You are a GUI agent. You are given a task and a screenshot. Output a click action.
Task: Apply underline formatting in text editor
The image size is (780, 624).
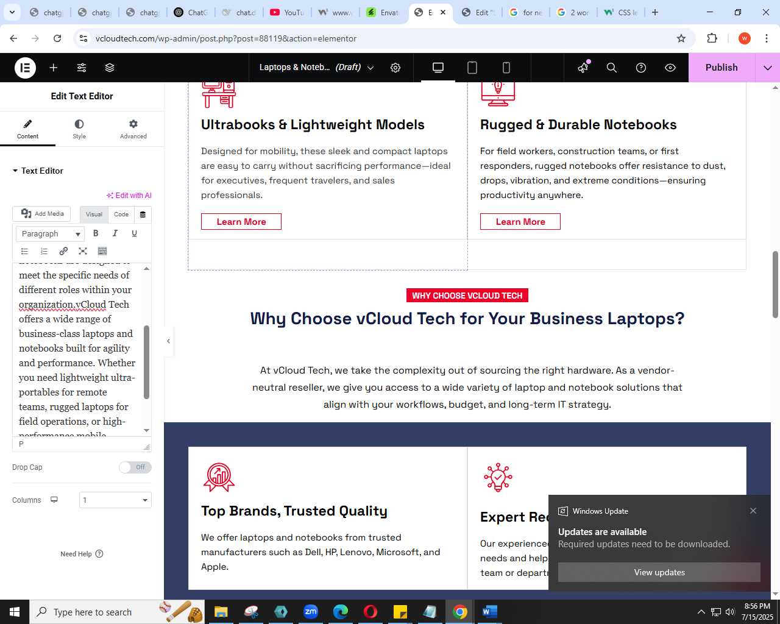tap(134, 233)
